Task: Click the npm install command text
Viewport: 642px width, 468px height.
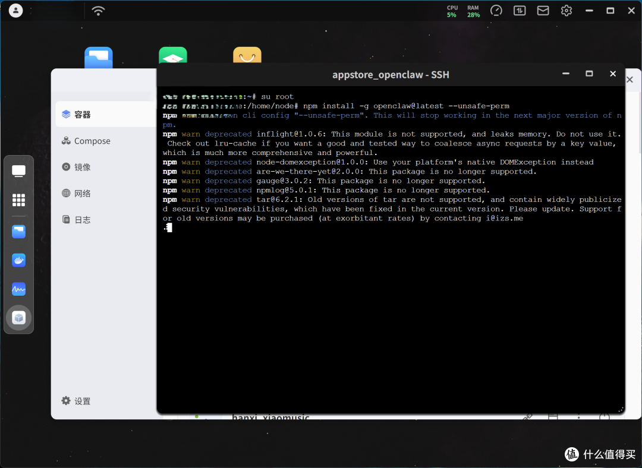Action: [406, 106]
